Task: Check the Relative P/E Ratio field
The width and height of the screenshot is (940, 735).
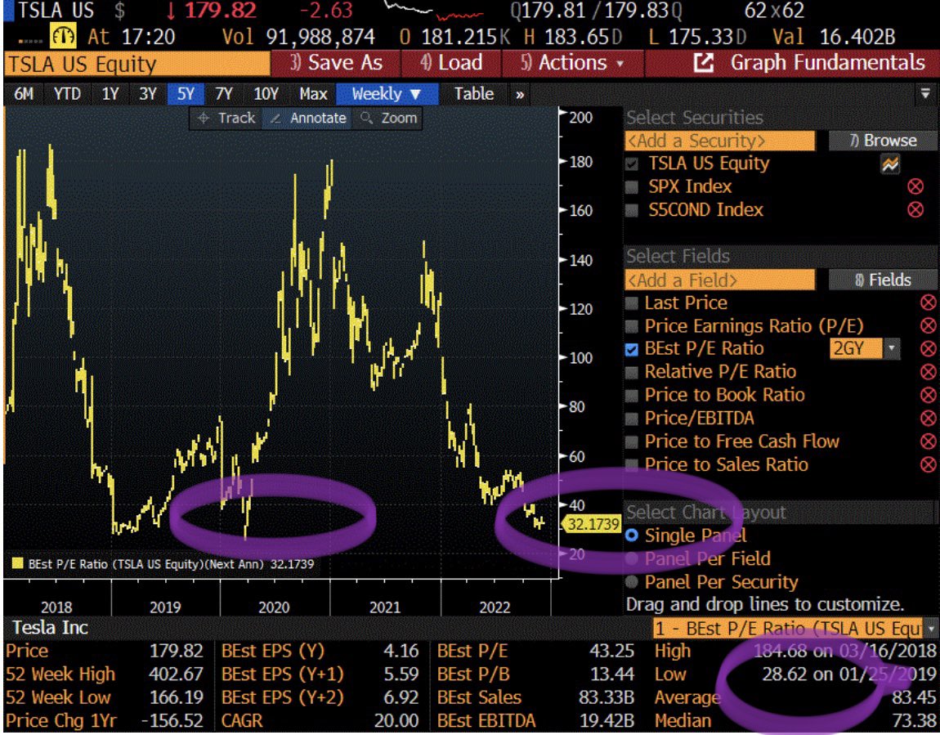Action: [x=632, y=372]
